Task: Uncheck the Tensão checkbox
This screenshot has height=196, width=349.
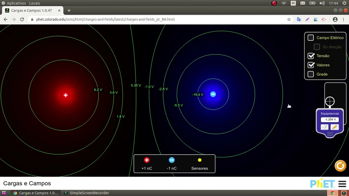Action: click(x=311, y=56)
